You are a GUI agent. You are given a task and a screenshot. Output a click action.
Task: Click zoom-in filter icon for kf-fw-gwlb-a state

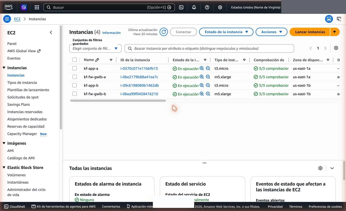(x=202, y=77)
